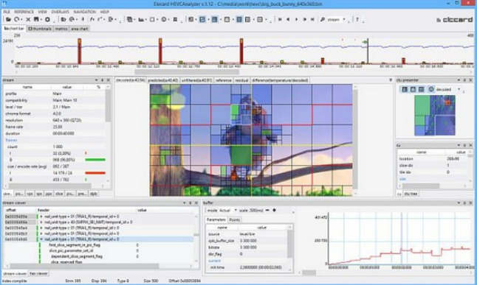Select the residual view tab
477x285 pixels.
[242, 80]
